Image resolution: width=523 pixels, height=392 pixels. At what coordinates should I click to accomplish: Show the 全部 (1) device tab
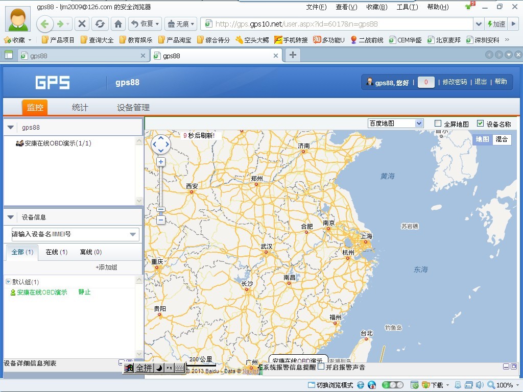coord(22,252)
